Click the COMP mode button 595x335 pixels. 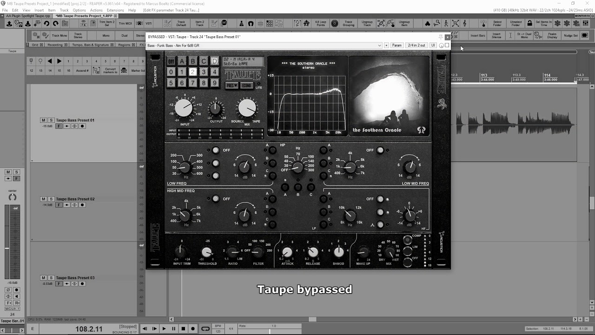coord(408,240)
